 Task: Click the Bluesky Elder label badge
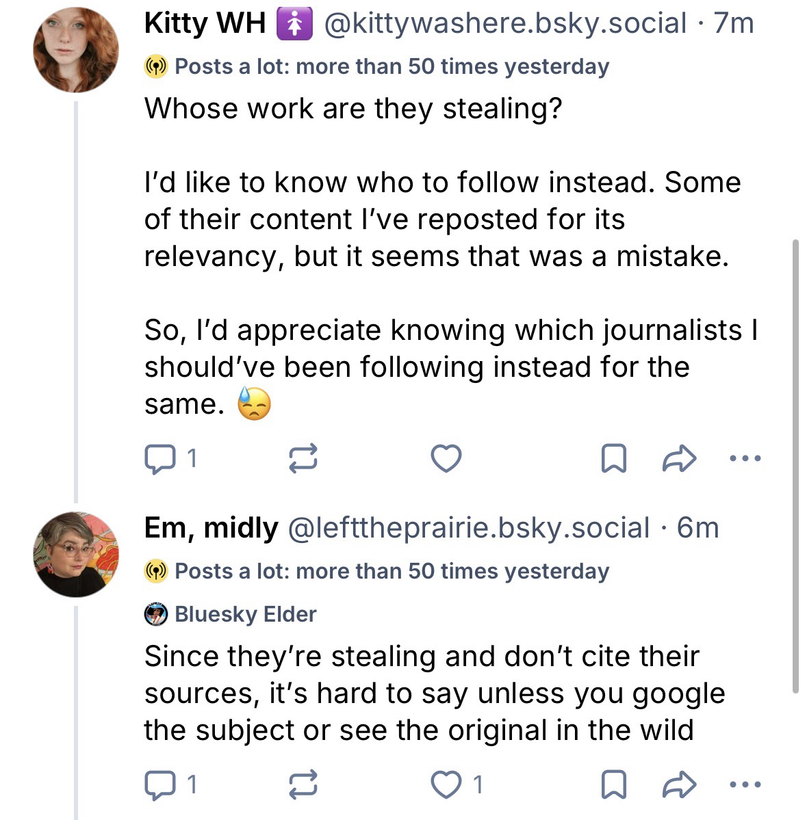[x=231, y=614]
